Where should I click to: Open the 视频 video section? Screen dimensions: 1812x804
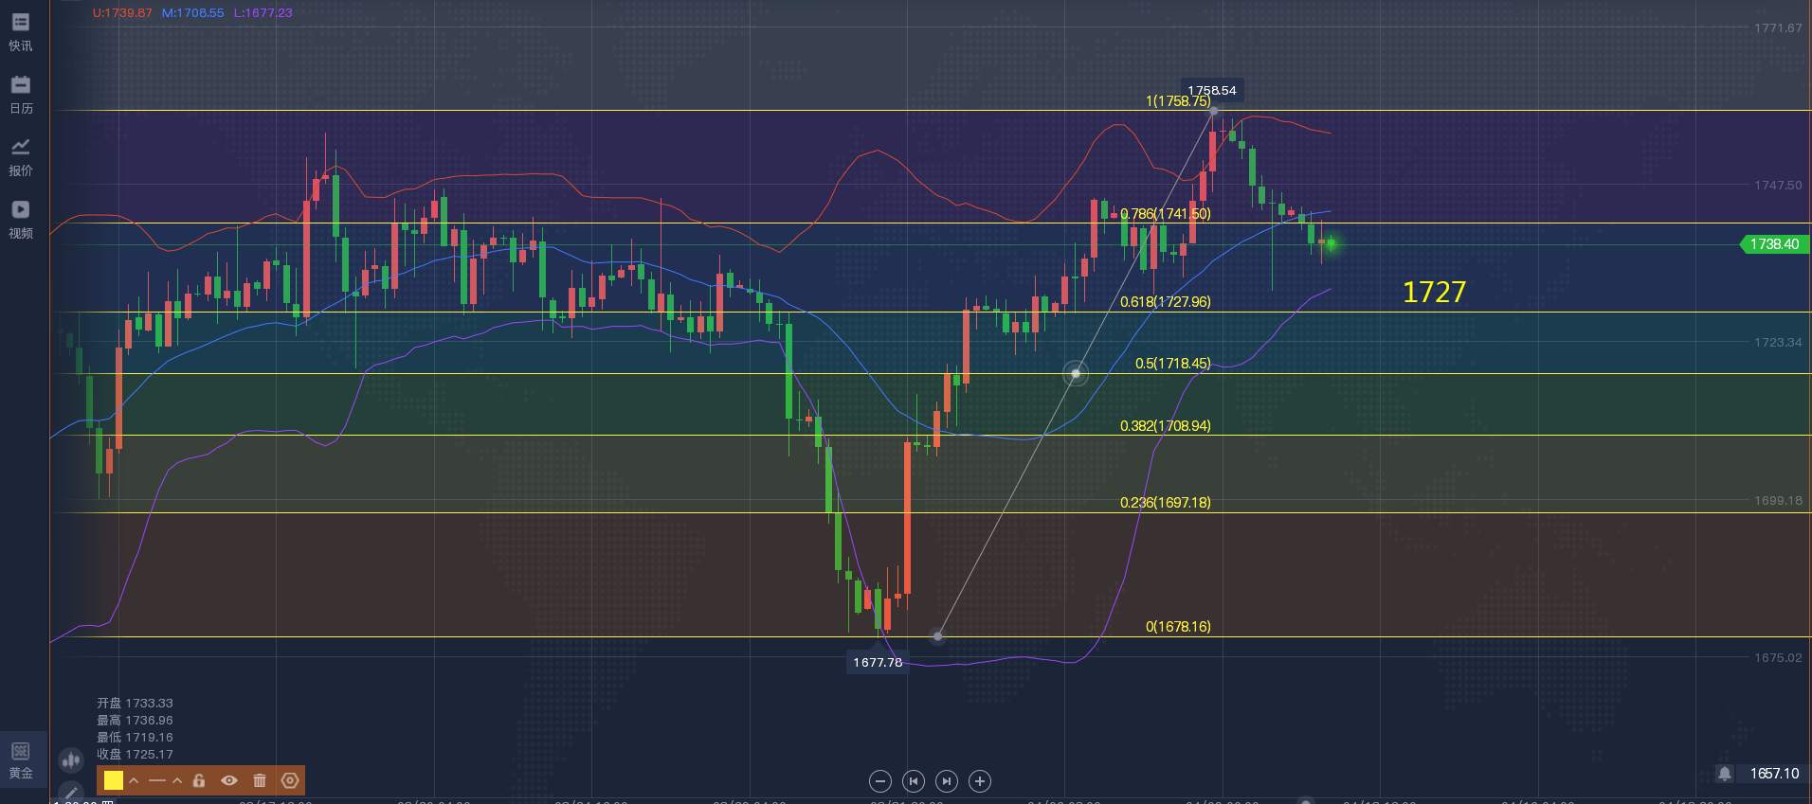point(20,220)
